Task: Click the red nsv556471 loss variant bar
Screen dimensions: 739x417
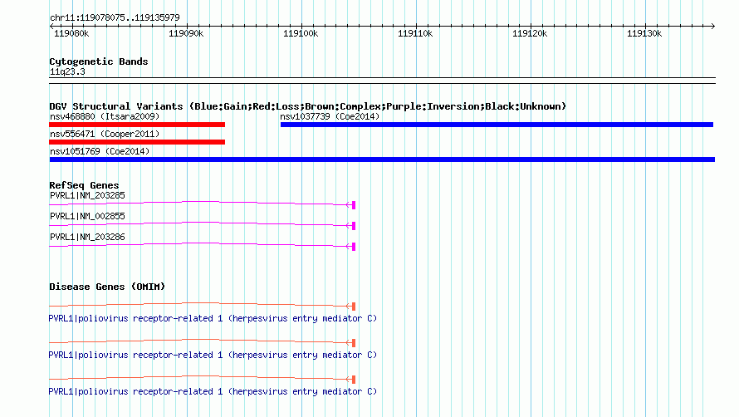Action: [137, 142]
